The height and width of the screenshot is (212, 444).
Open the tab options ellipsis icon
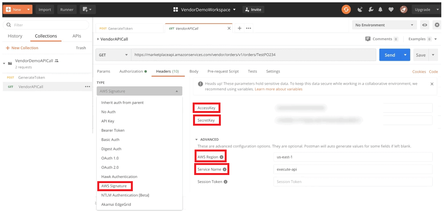(249, 28)
